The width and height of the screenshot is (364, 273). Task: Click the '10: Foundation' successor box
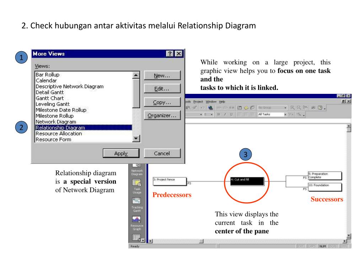pos(325,187)
